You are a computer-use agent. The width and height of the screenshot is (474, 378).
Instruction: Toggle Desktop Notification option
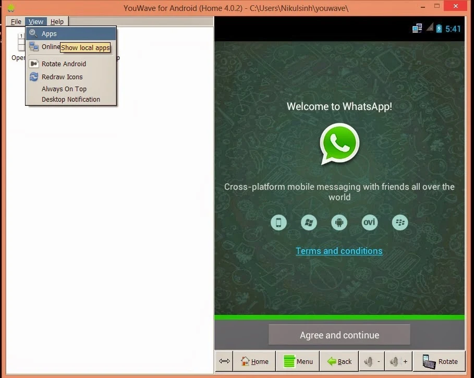point(71,99)
